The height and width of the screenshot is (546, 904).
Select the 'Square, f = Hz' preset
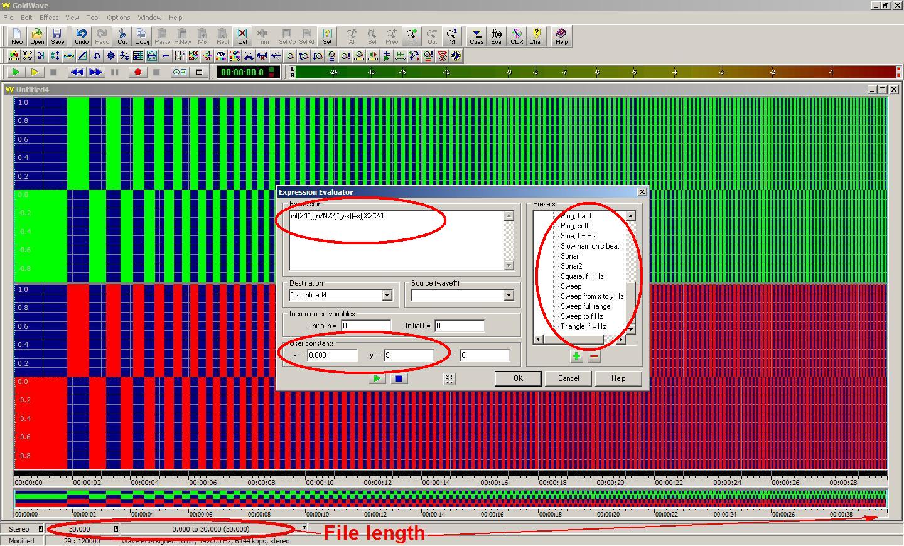[582, 276]
